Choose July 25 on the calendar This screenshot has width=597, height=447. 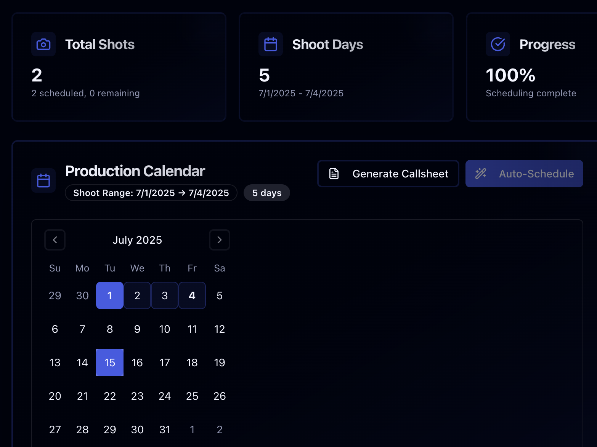192,396
